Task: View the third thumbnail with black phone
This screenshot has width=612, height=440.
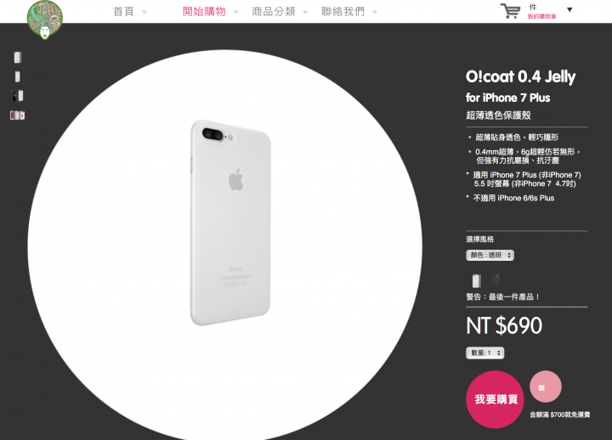Action: pyautogui.click(x=18, y=96)
